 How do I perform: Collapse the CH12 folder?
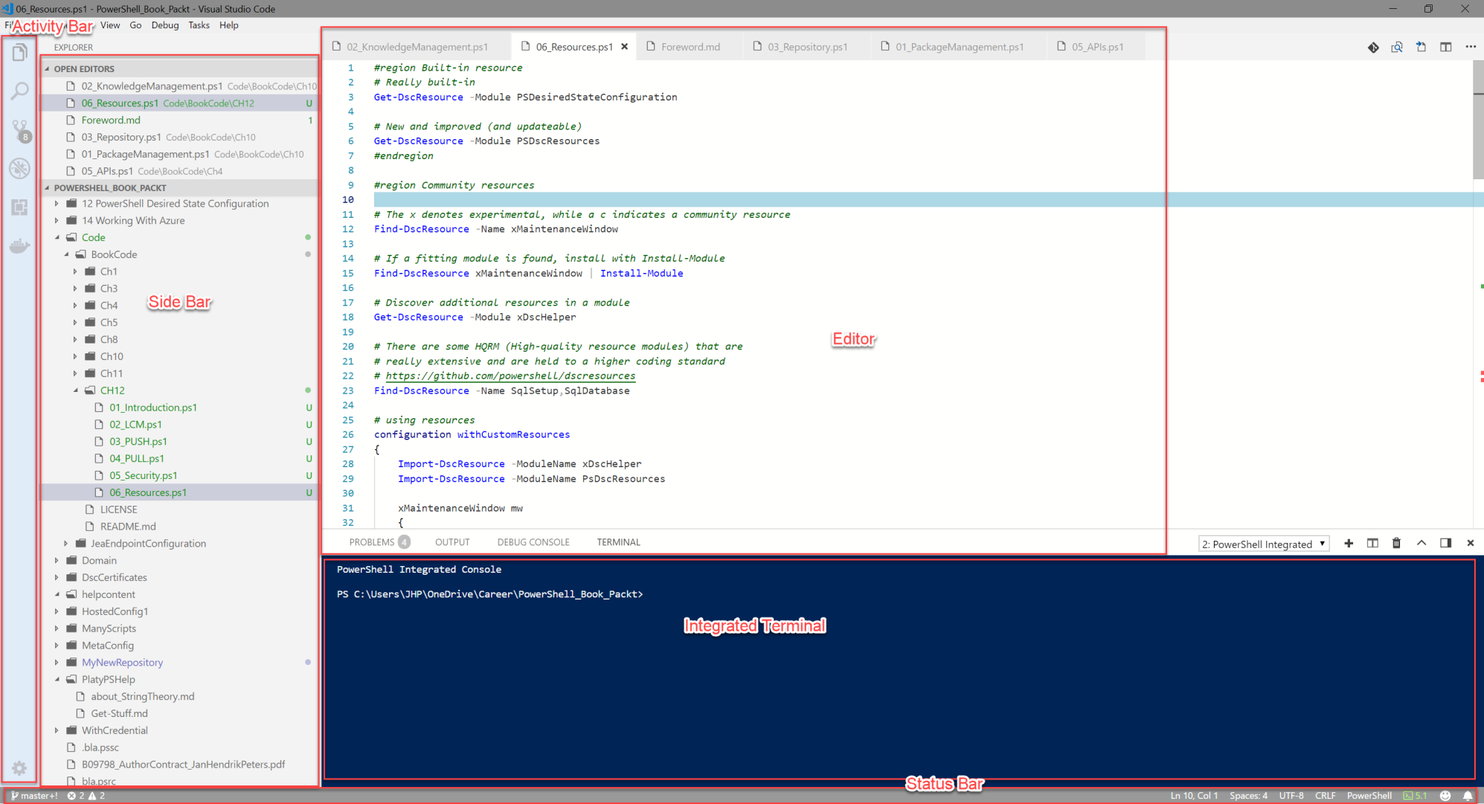pyautogui.click(x=75, y=391)
